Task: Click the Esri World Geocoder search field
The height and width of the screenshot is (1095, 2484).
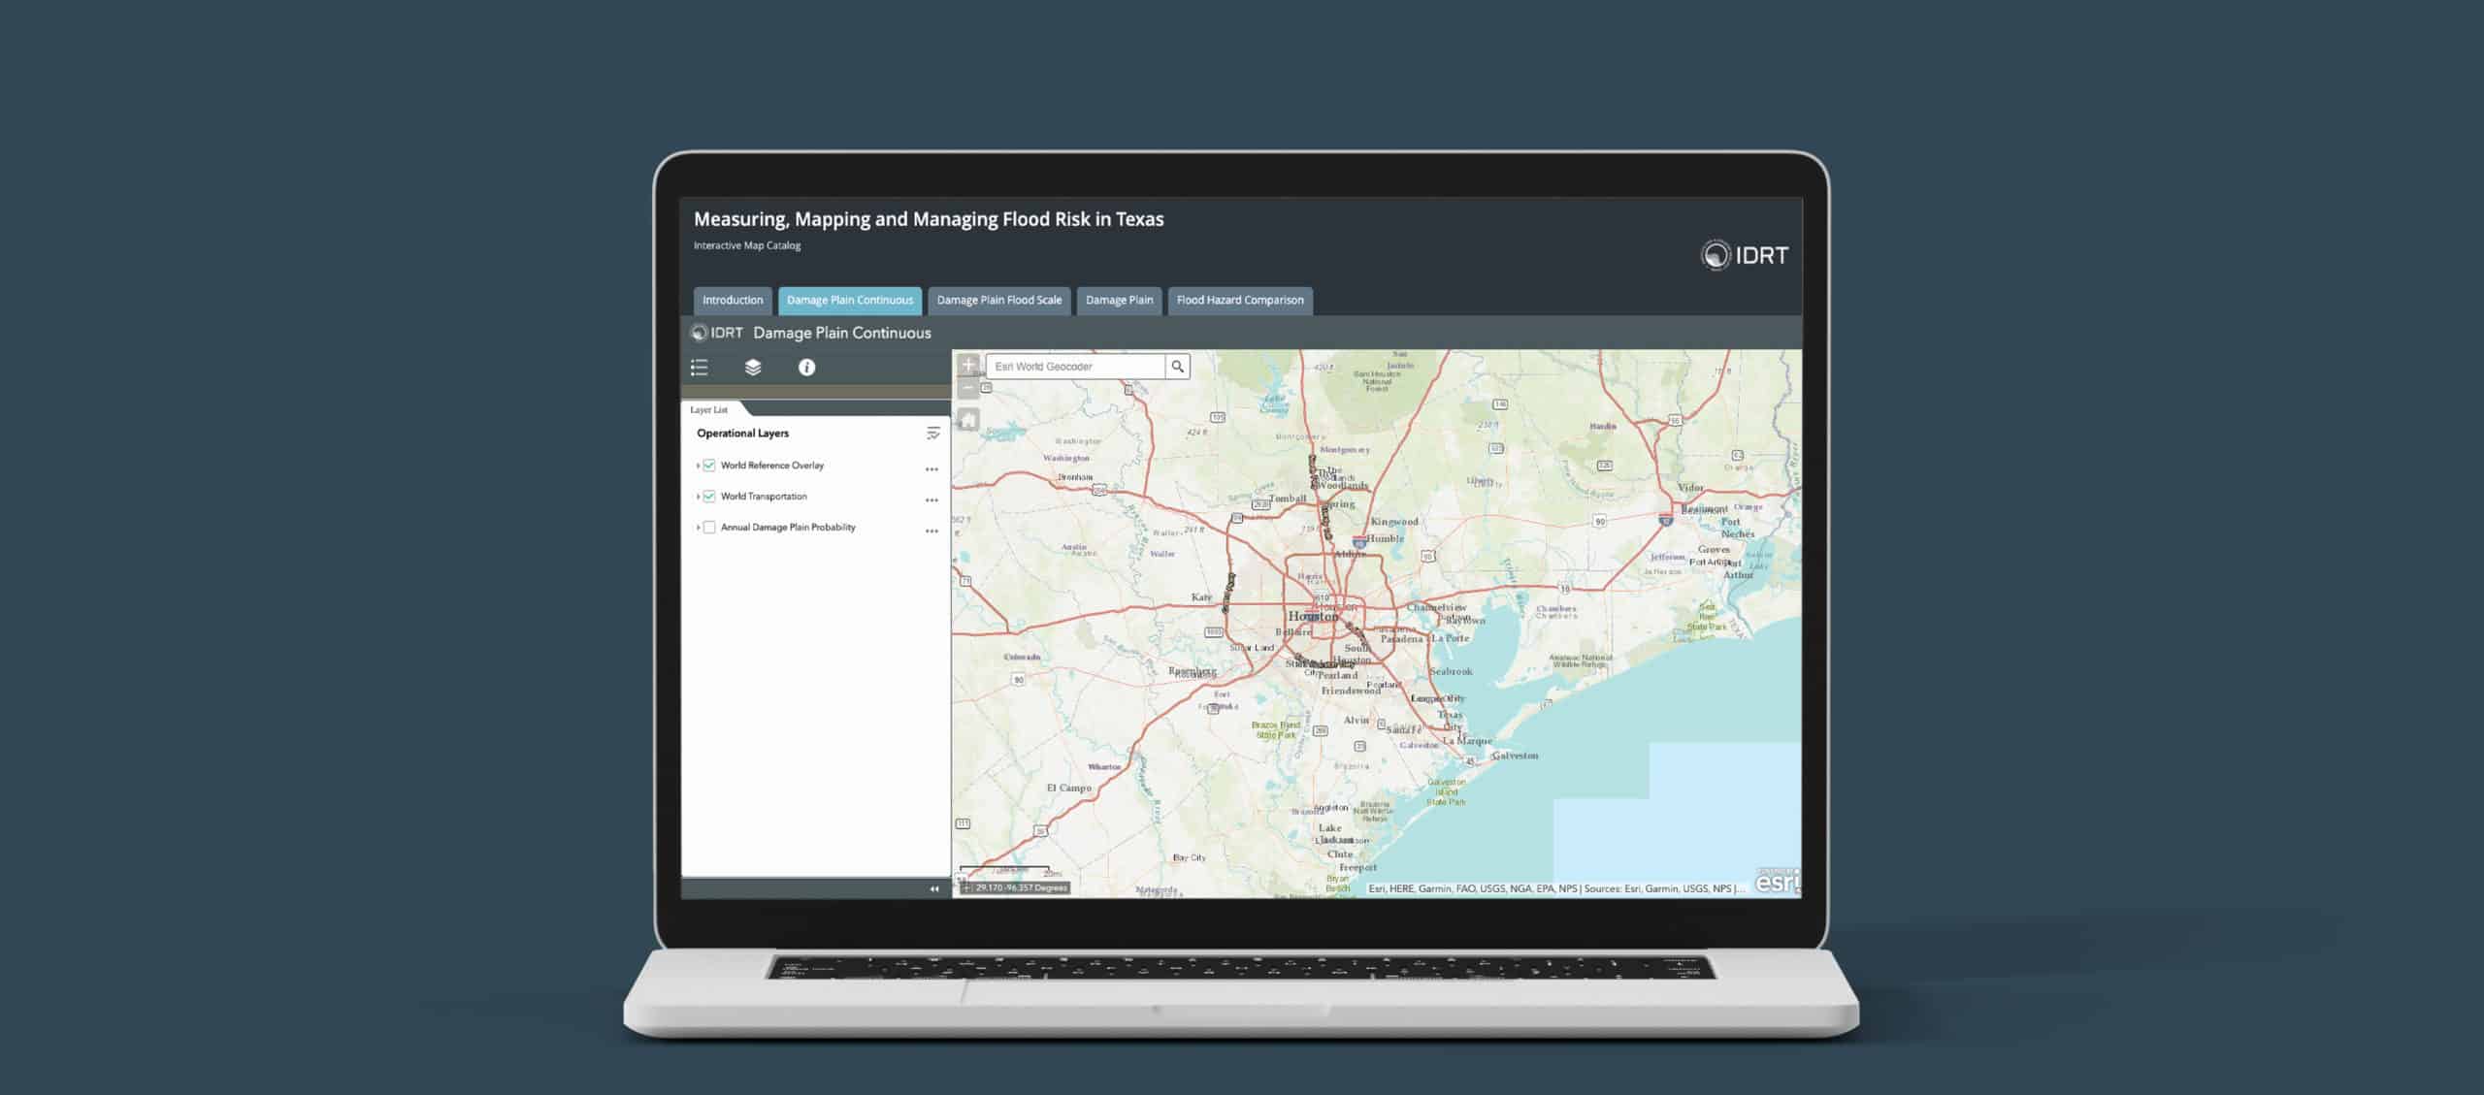Action: click(1075, 367)
